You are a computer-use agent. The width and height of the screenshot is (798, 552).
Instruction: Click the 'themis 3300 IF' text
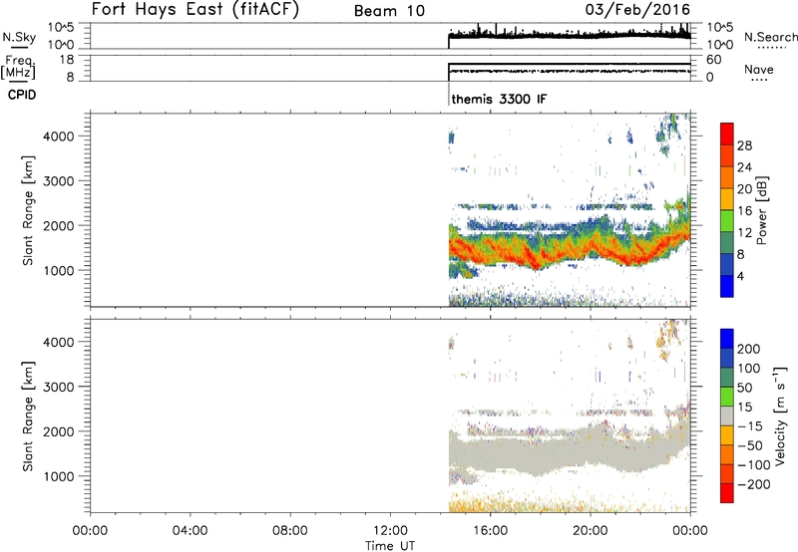(499, 99)
